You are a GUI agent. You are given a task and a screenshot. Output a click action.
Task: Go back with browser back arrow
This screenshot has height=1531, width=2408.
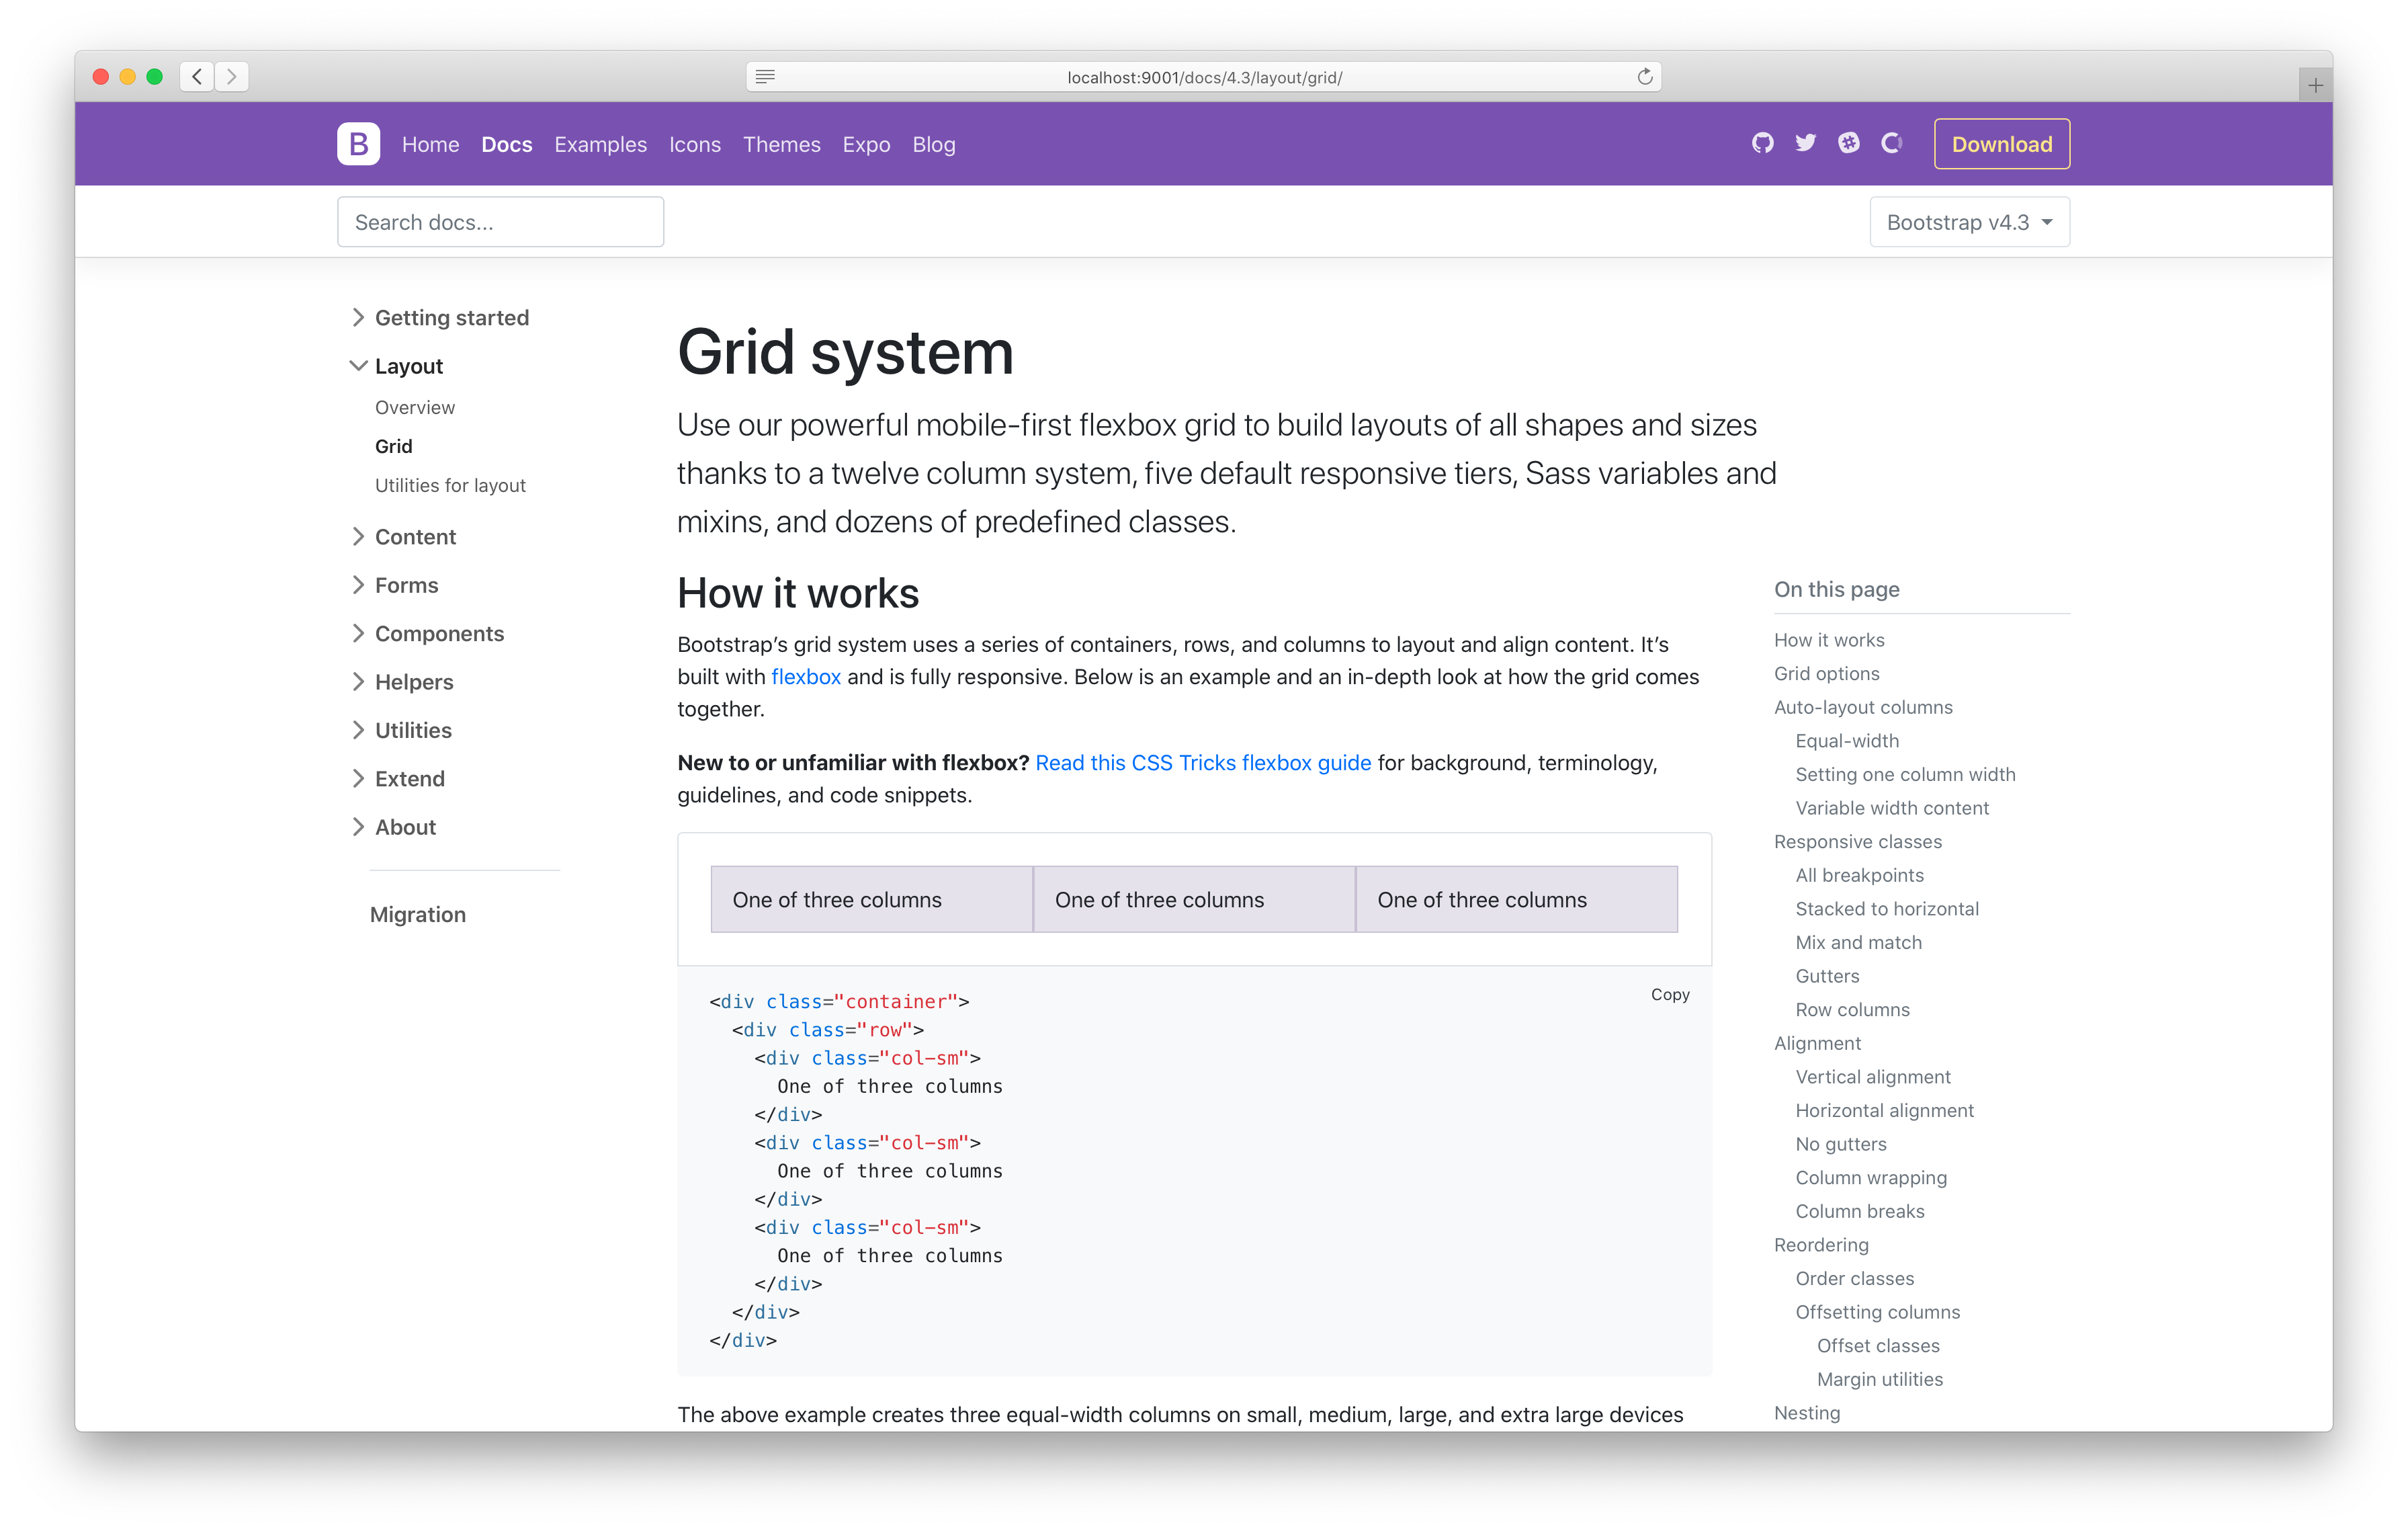[197, 77]
